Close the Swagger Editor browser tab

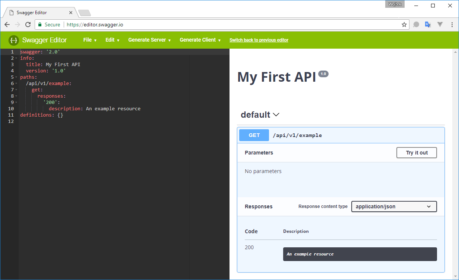(x=71, y=13)
